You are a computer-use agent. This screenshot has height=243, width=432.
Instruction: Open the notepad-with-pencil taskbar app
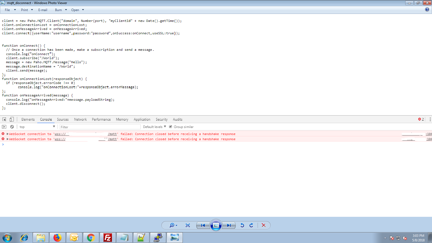(141, 238)
